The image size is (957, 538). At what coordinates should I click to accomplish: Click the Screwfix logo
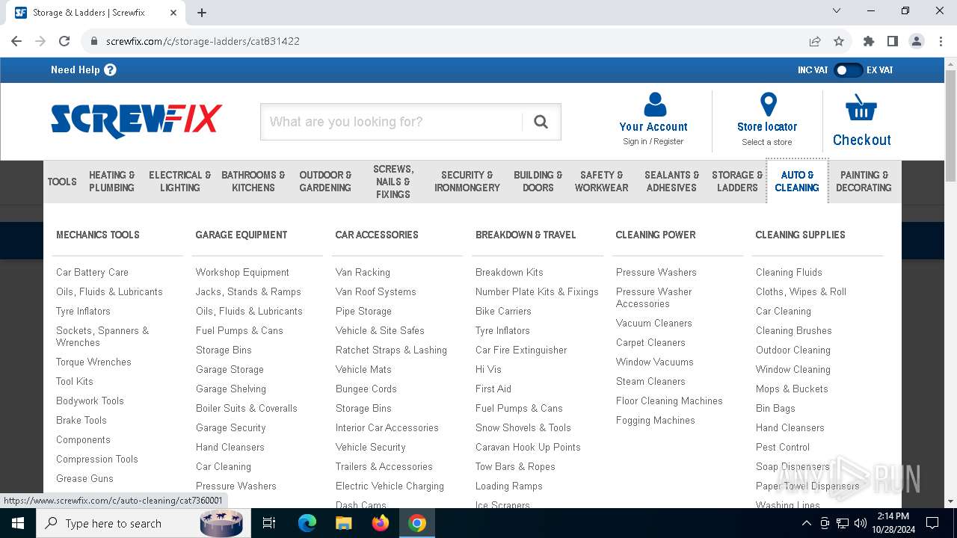[x=137, y=121]
